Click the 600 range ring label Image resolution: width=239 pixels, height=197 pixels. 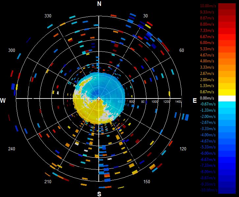click(132, 102)
